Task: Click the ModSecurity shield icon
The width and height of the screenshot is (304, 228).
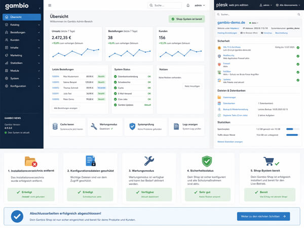Action: [x=219, y=56]
